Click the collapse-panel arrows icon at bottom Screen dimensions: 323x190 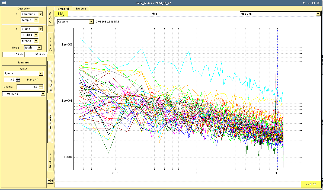coord(50,181)
